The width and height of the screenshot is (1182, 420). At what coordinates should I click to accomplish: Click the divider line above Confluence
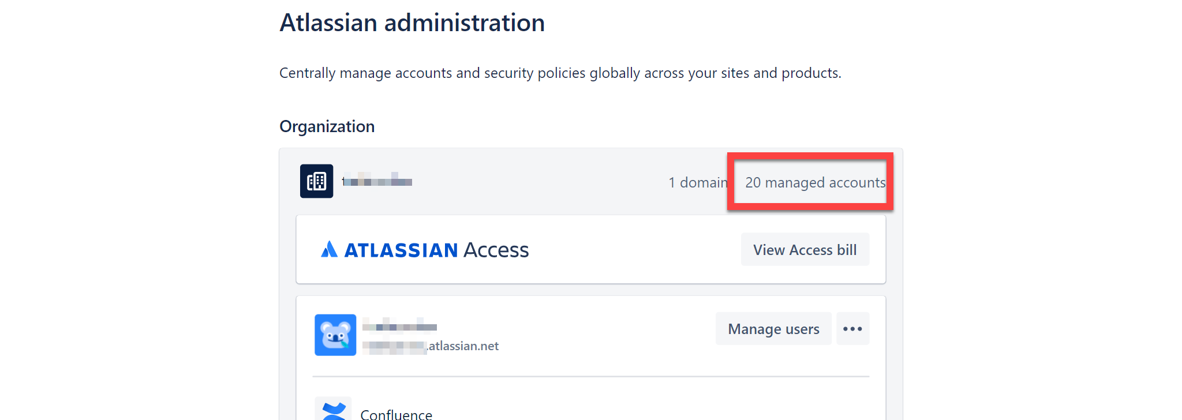591,377
